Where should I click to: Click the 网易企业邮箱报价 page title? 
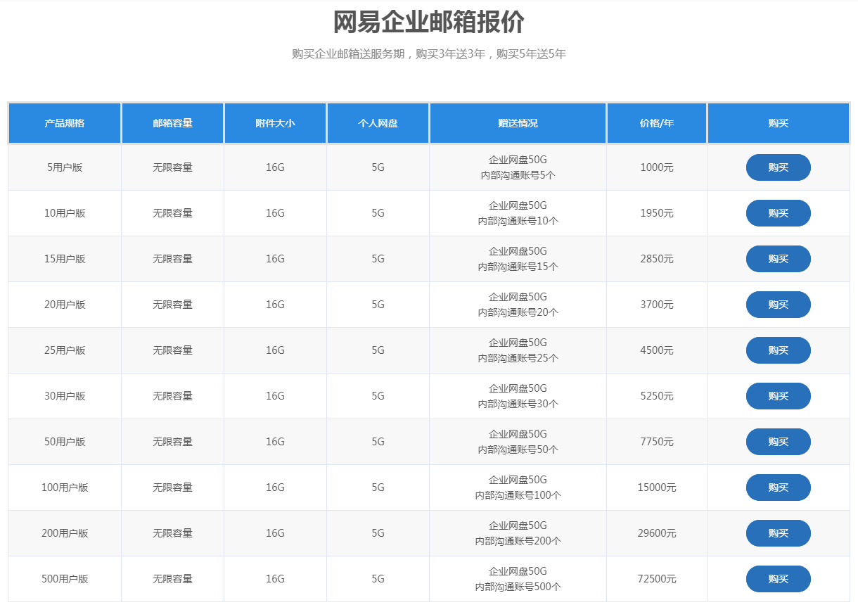coord(428,23)
